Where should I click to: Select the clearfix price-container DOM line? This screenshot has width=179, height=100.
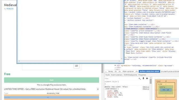click(143, 31)
